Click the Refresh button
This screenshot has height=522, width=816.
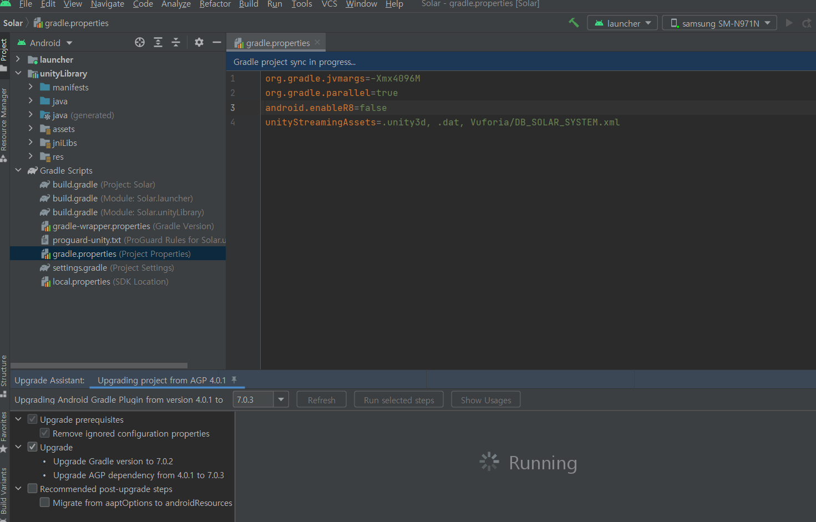[322, 399]
